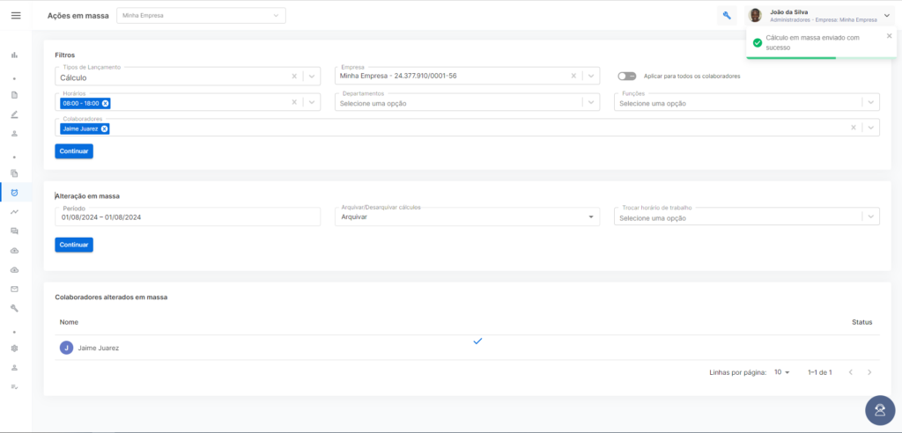Dismiss the success notification toast
The image size is (902, 433).
pyautogui.click(x=889, y=36)
